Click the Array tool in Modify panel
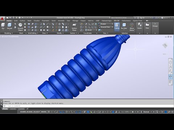Viewport: 174px width, 130px height. click(x=66, y=30)
